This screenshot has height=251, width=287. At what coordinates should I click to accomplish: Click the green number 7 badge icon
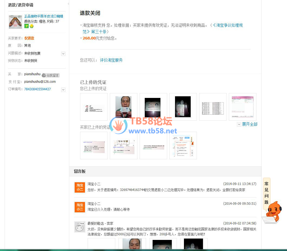click(x=26, y=26)
